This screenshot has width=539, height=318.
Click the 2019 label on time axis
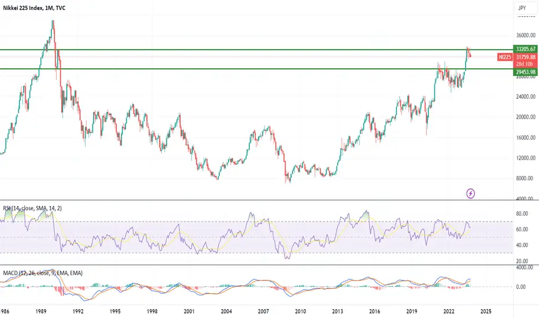412,312
